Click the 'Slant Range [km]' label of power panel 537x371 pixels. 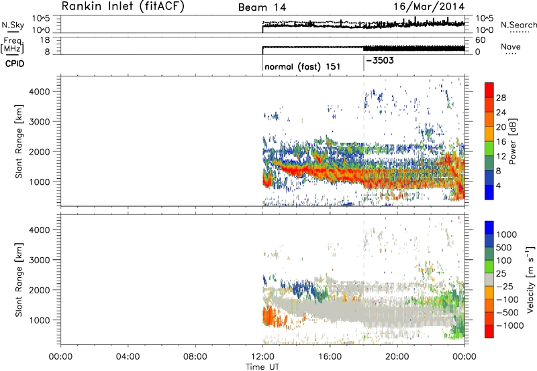tap(19, 141)
